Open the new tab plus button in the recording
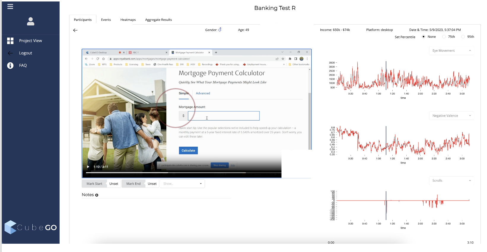This screenshot has width=487, height=252. pyautogui.click(x=216, y=53)
